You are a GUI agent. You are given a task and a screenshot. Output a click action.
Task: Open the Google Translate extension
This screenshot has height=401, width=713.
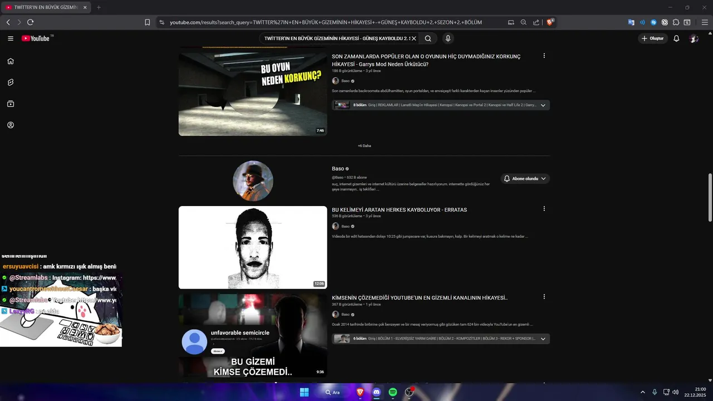[x=631, y=22]
